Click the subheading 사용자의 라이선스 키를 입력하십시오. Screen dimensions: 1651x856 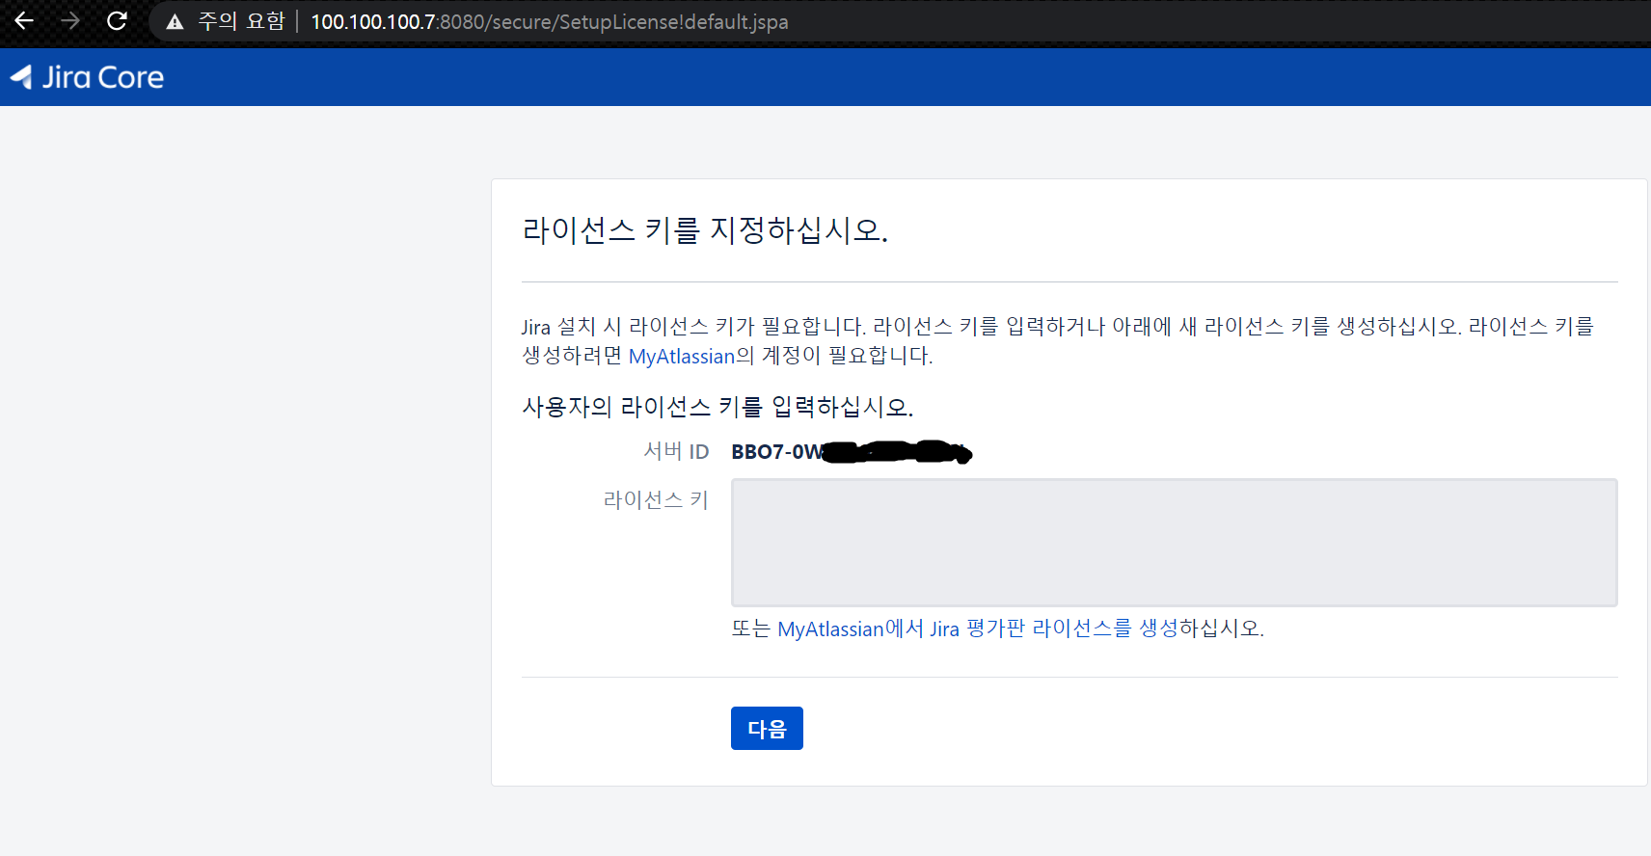[717, 407]
